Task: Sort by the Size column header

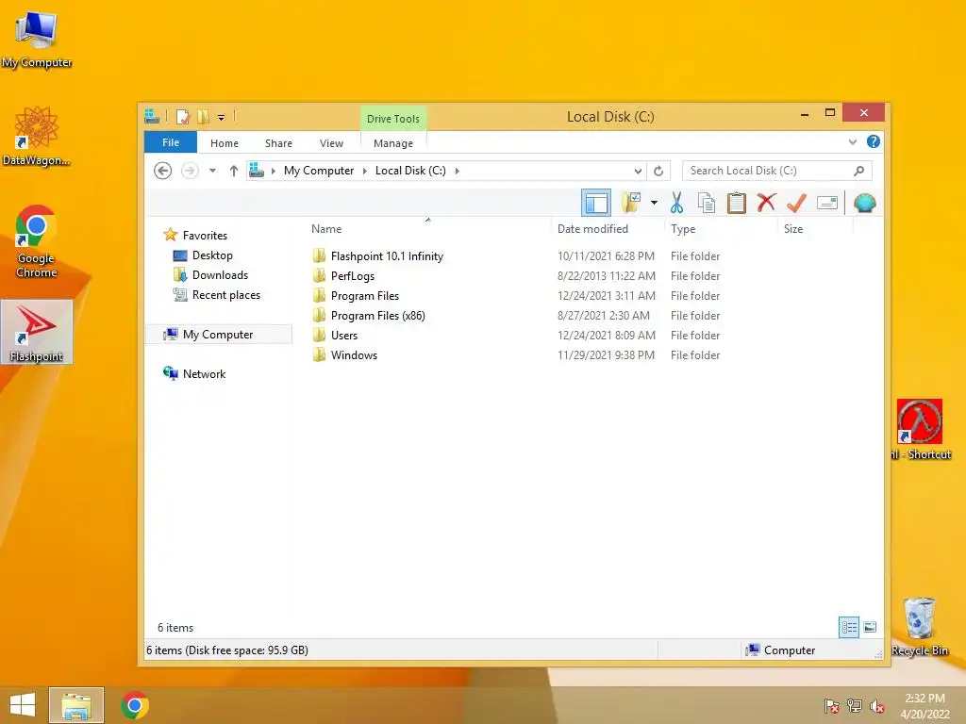Action: tap(793, 229)
